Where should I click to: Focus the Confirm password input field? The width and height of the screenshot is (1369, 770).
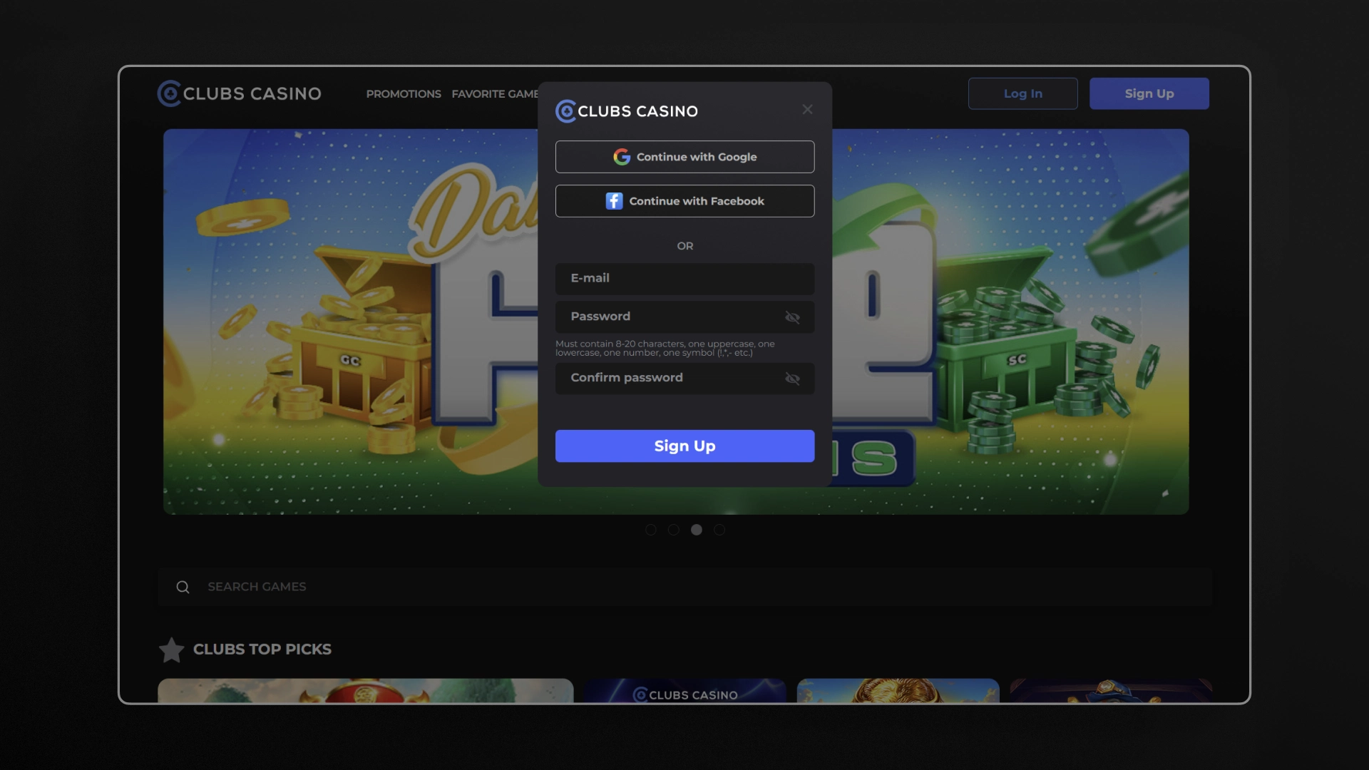pyautogui.click(x=684, y=378)
